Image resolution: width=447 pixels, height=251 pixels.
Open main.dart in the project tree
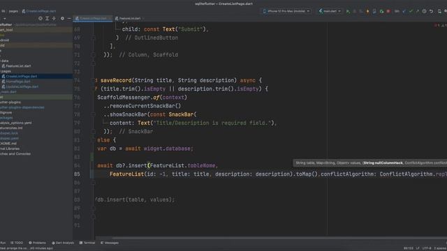[x=8, y=92]
